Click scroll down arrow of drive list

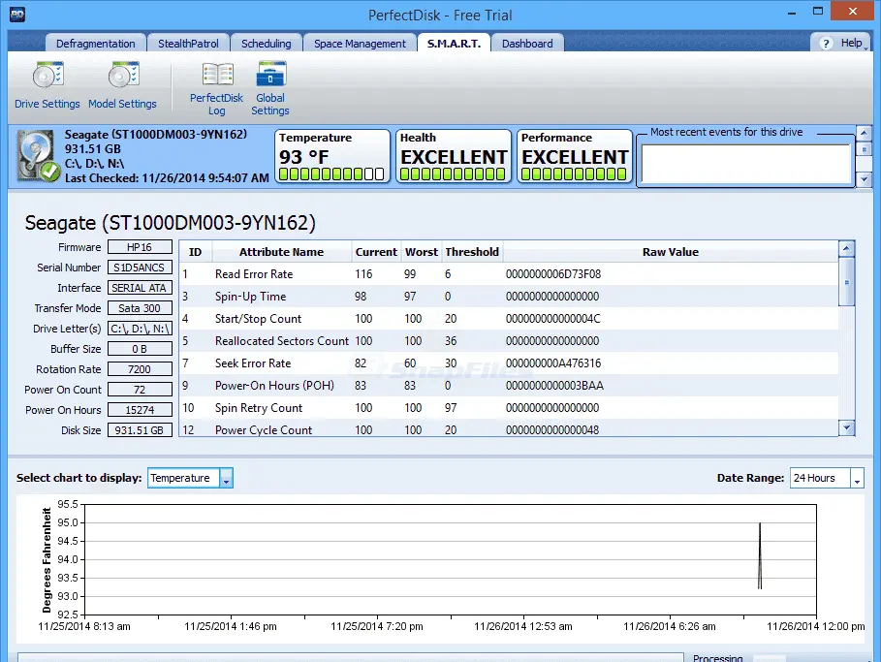click(x=864, y=180)
